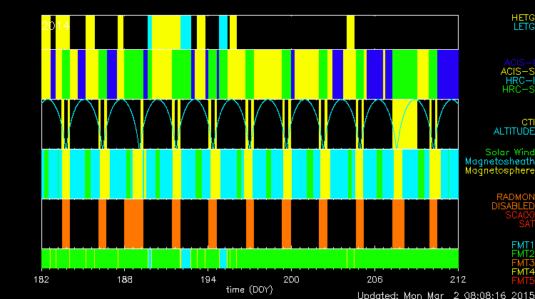Click the HRC-S legend label
This screenshot has height=299, width=535.
518,90
